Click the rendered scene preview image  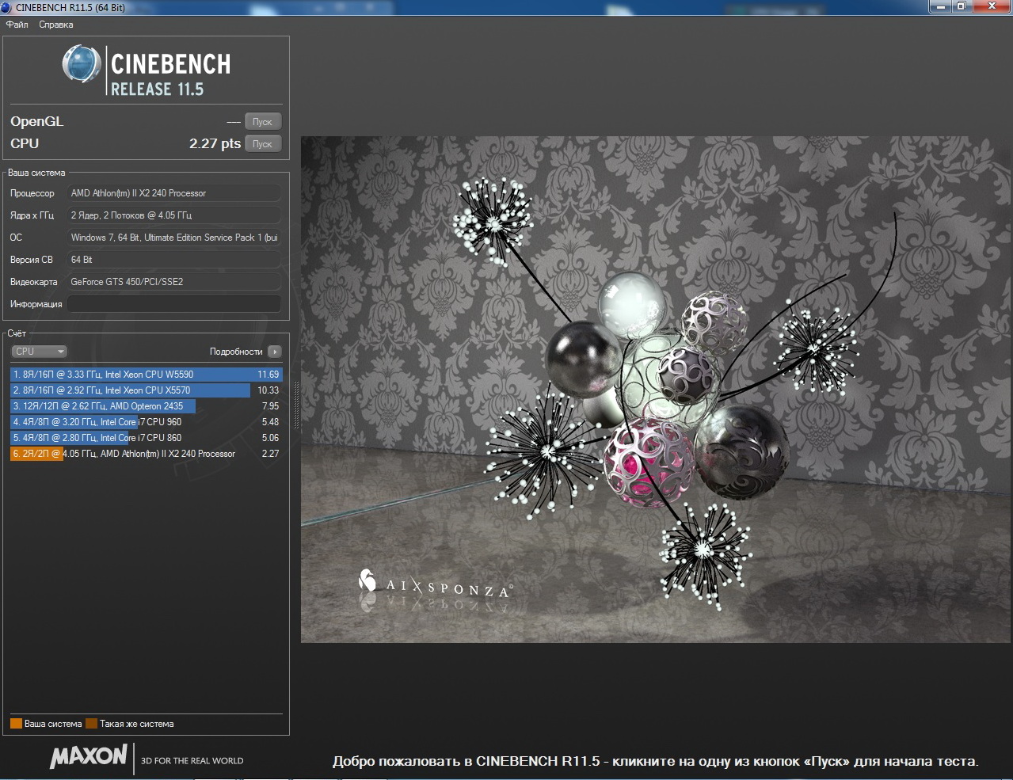[x=656, y=390]
